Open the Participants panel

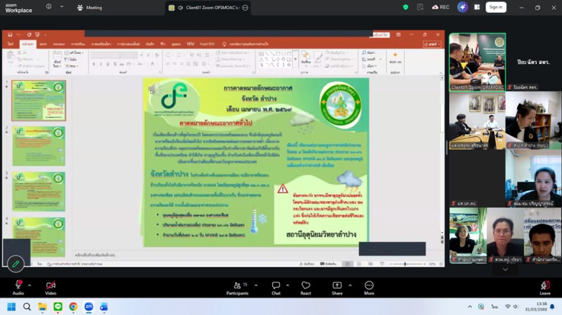click(237, 286)
